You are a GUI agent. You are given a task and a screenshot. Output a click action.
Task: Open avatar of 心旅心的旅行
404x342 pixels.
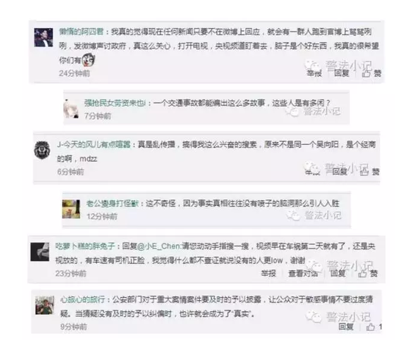tap(45, 305)
